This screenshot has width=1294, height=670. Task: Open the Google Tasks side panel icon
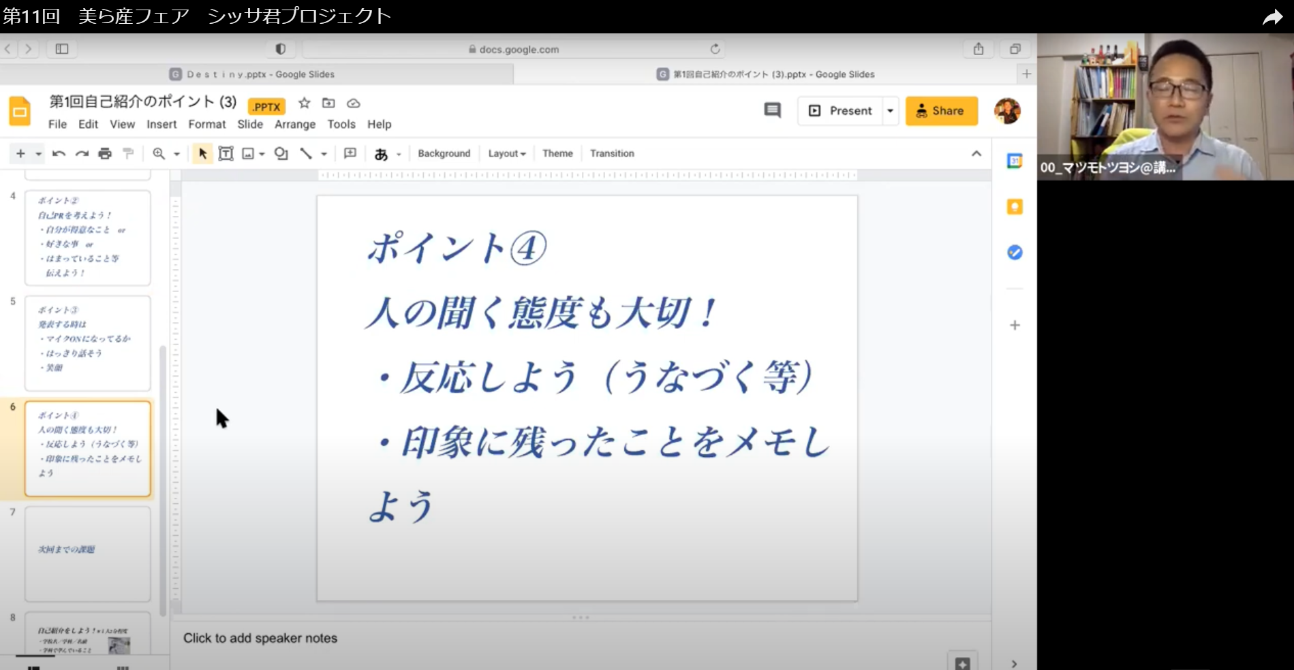click(x=1015, y=253)
